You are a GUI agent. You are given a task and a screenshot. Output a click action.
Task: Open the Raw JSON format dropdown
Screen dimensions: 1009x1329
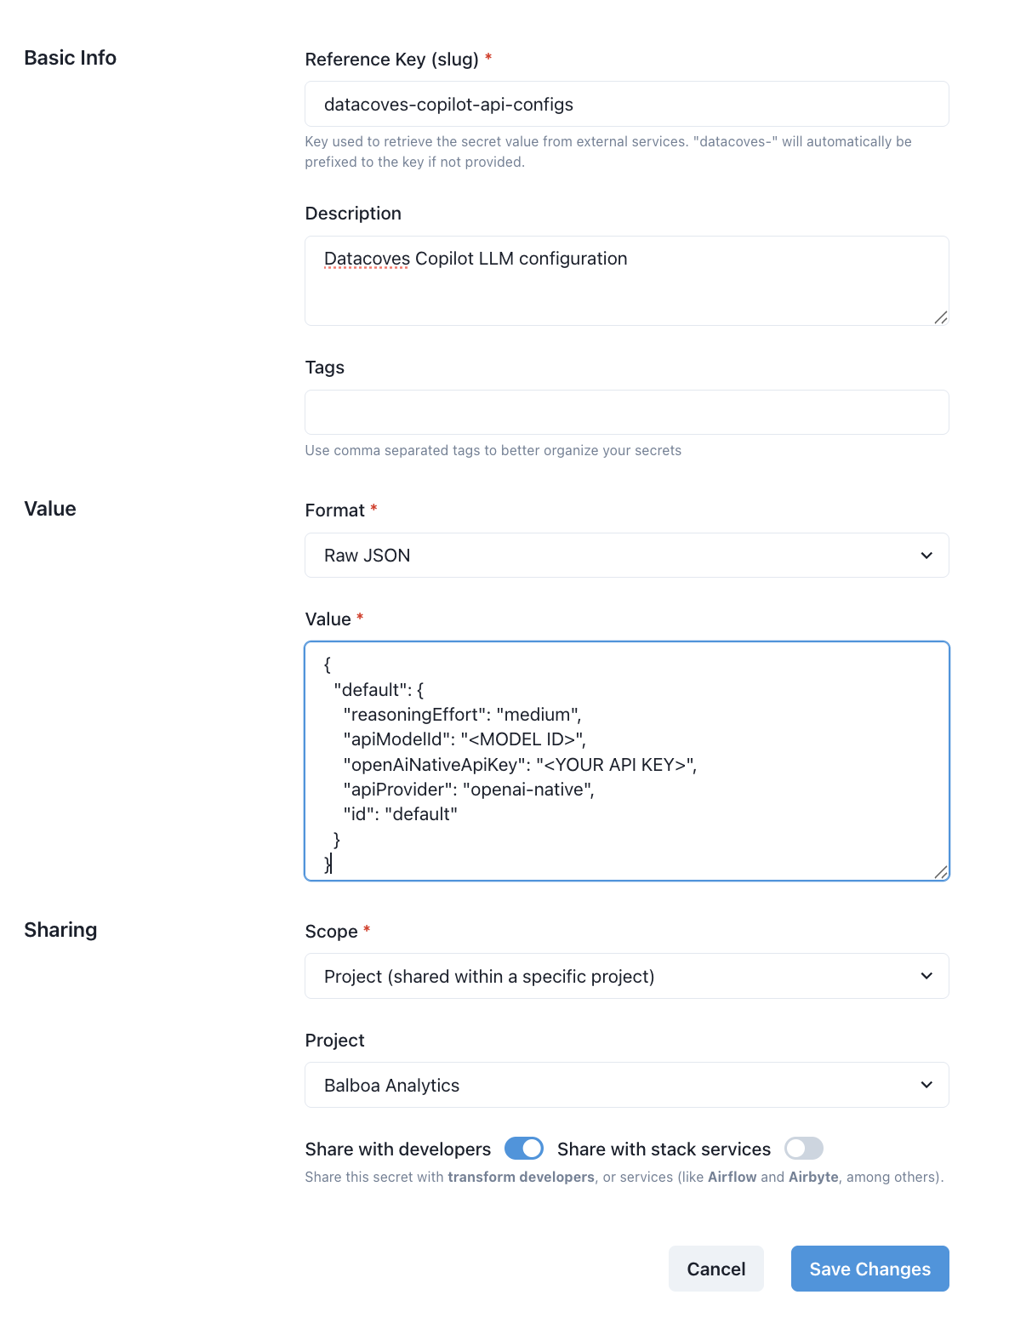[627, 556]
